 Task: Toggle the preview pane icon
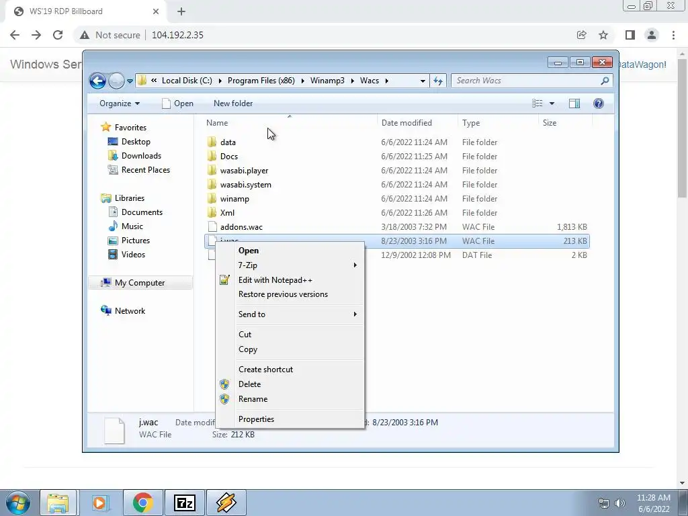pyautogui.click(x=574, y=103)
